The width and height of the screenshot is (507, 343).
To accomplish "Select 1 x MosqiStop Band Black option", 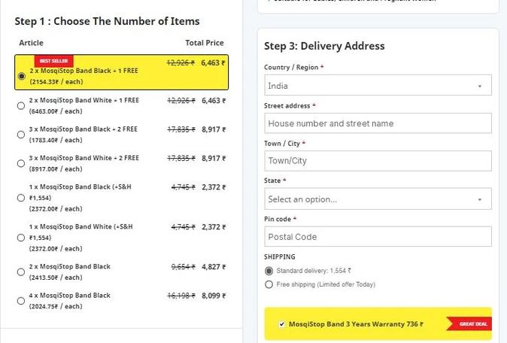I will pyautogui.click(x=21, y=197).
